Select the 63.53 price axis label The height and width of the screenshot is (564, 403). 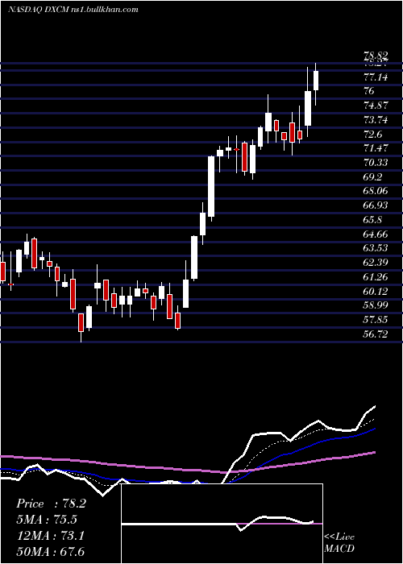(376, 248)
